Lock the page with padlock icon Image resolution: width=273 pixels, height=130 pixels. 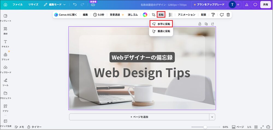(x=200, y=24)
